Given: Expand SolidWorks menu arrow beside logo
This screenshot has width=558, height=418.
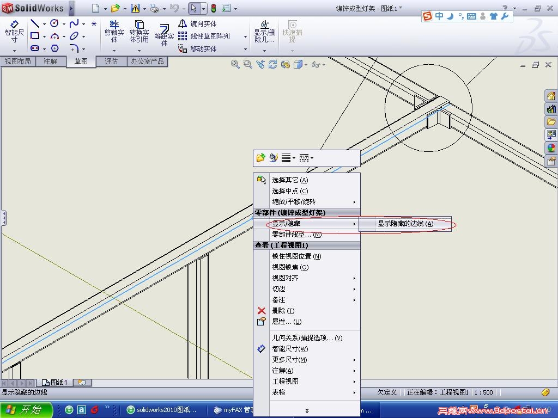Looking at the screenshot, I should (x=71, y=8).
